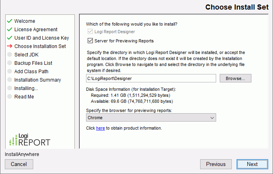Click the Next button

point(252,164)
